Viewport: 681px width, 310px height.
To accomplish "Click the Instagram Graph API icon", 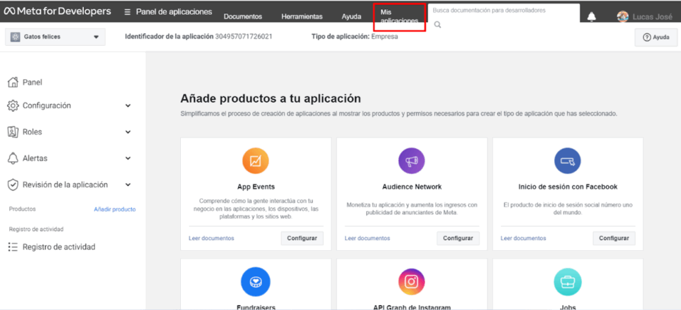I will [412, 282].
